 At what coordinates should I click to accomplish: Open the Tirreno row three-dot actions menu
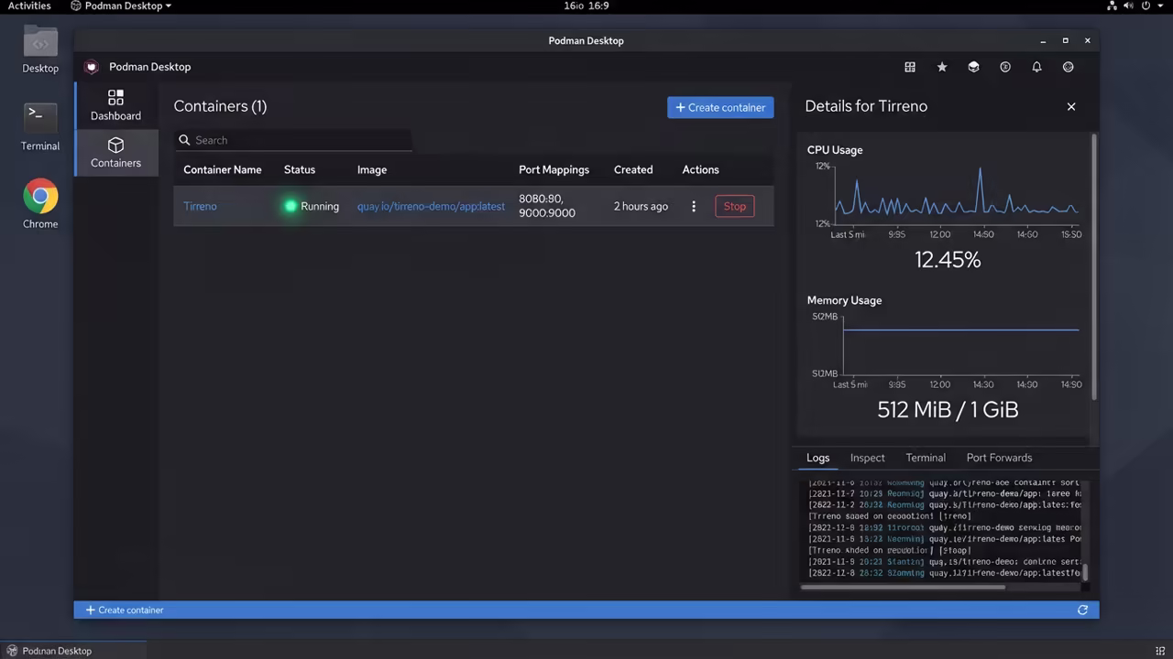coord(694,206)
